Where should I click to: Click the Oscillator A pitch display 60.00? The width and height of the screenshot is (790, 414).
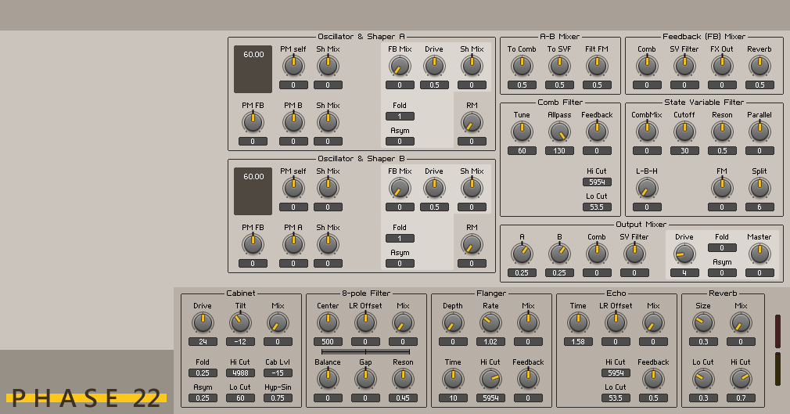tap(253, 69)
